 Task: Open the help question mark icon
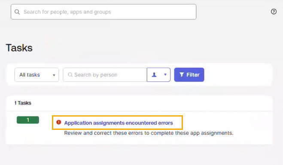(x=274, y=12)
